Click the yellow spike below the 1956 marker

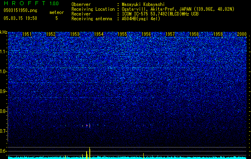pyautogui.click(x=143, y=156)
